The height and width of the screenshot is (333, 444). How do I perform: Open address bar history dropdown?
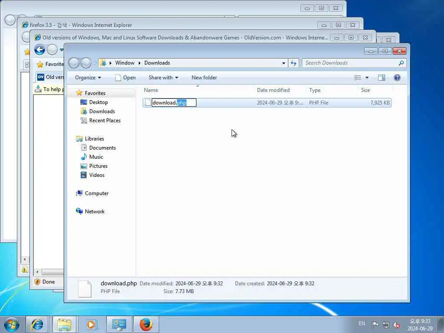click(x=284, y=63)
